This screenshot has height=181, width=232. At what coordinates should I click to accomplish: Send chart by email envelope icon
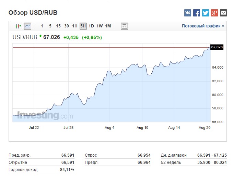click(x=223, y=13)
